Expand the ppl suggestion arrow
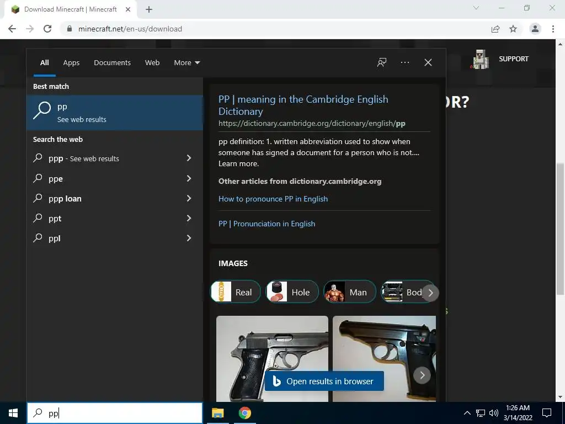 [x=189, y=238]
